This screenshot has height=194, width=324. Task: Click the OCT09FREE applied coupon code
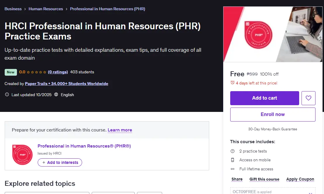click(x=245, y=192)
